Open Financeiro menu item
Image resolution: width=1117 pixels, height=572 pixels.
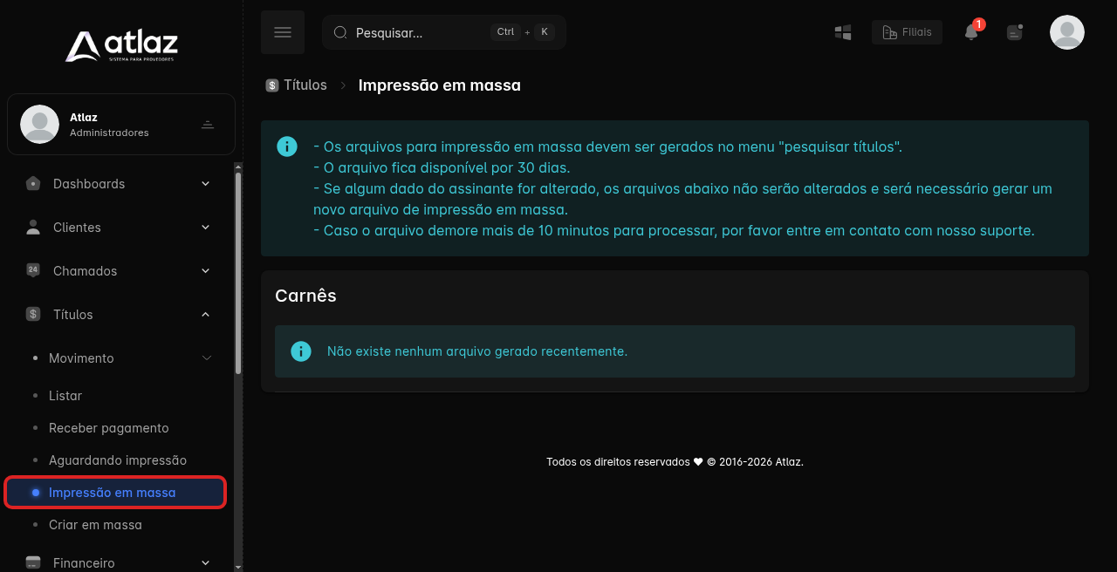pyautogui.click(x=120, y=562)
